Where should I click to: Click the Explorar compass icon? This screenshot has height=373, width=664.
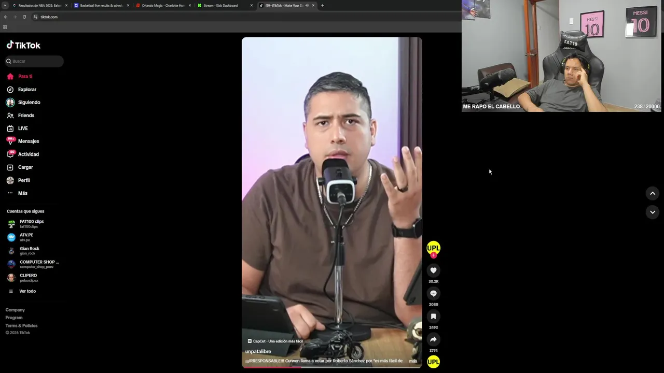[10, 90]
